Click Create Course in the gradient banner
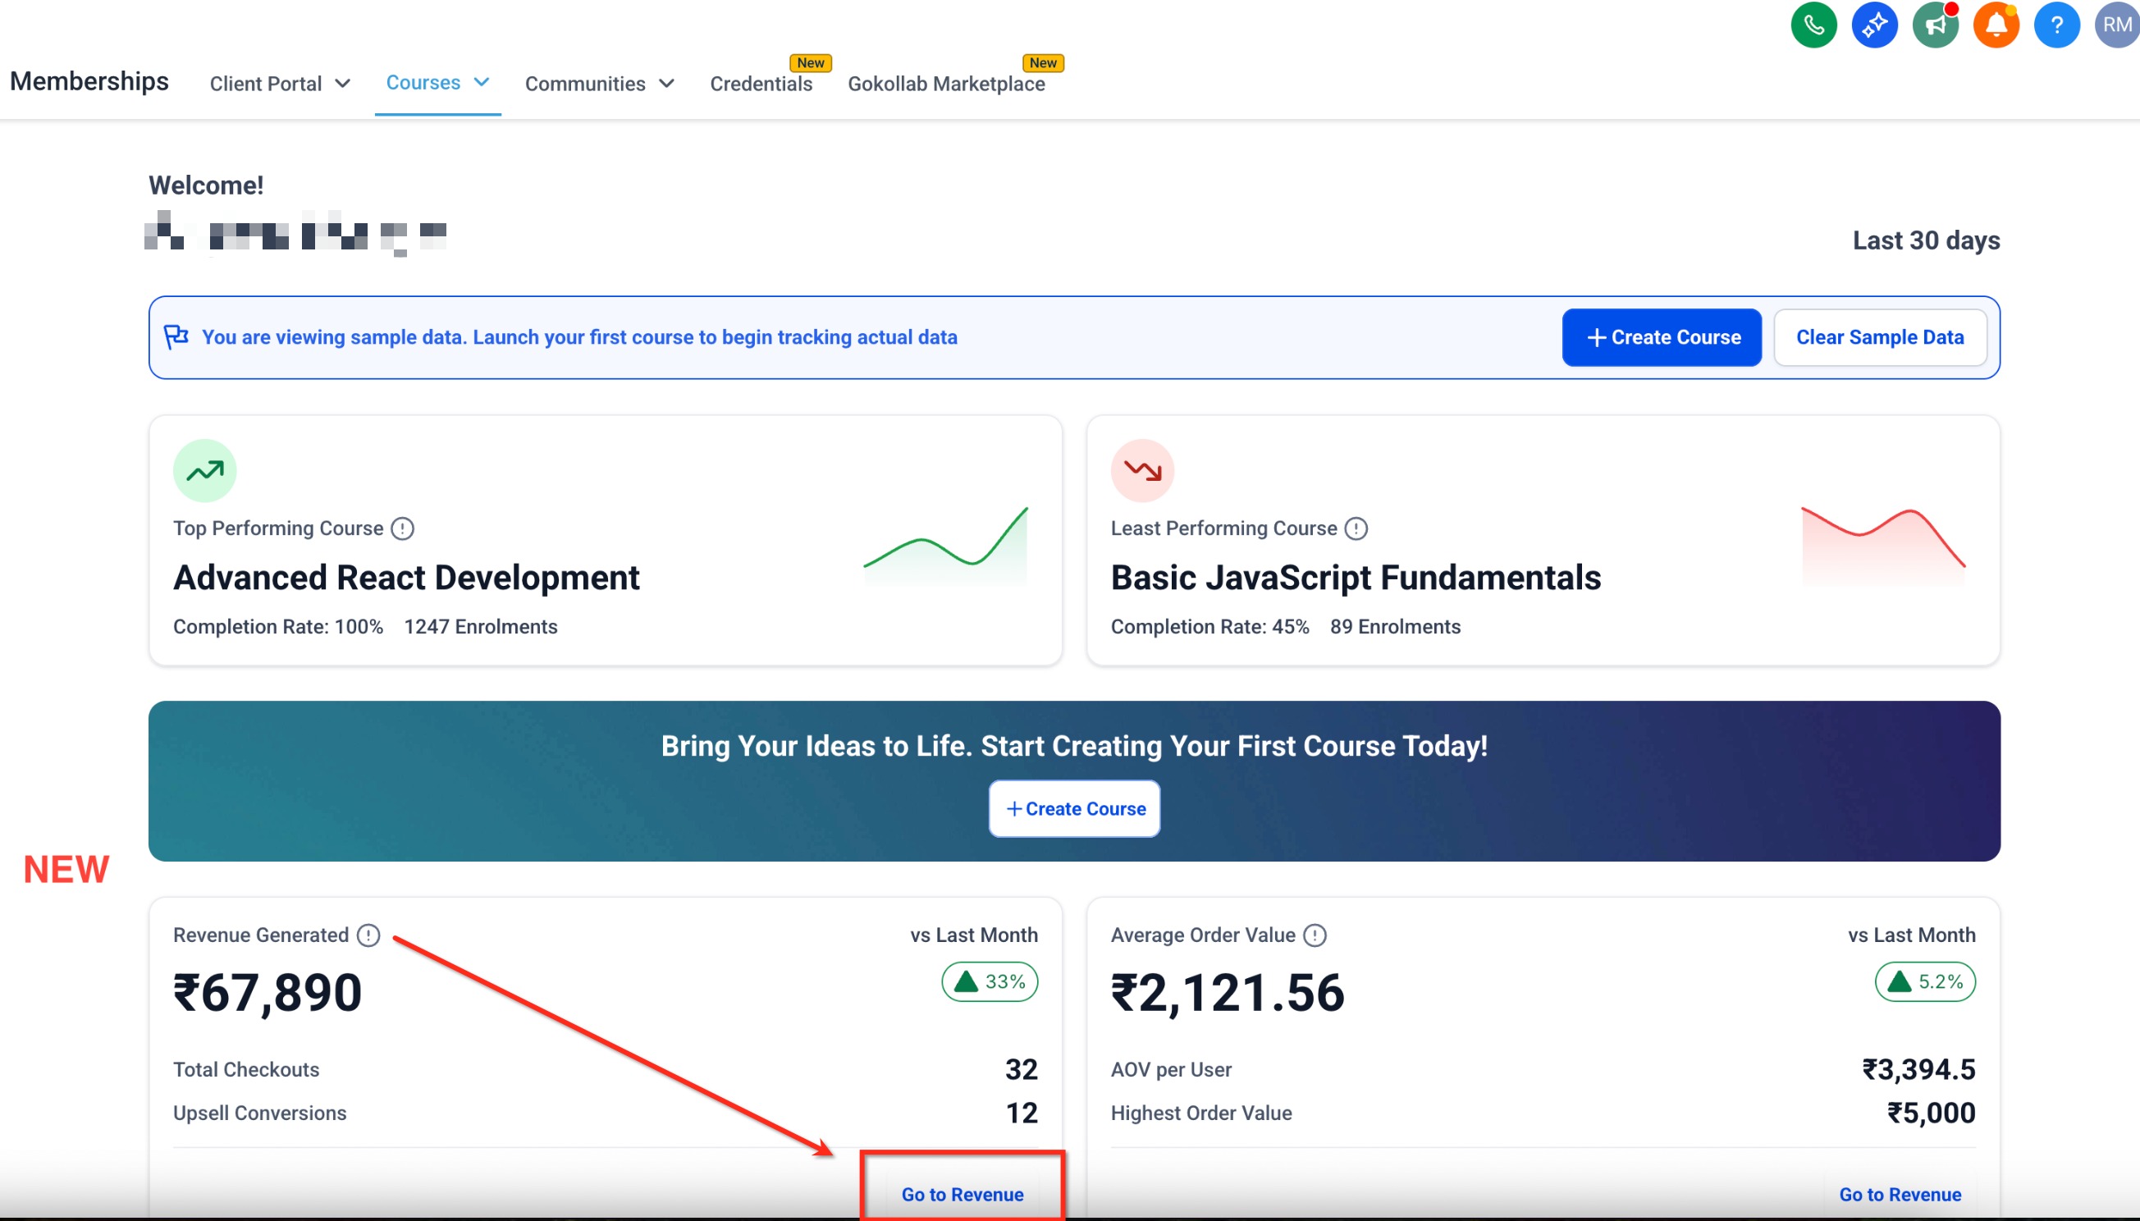2140x1221 pixels. click(x=1074, y=808)
